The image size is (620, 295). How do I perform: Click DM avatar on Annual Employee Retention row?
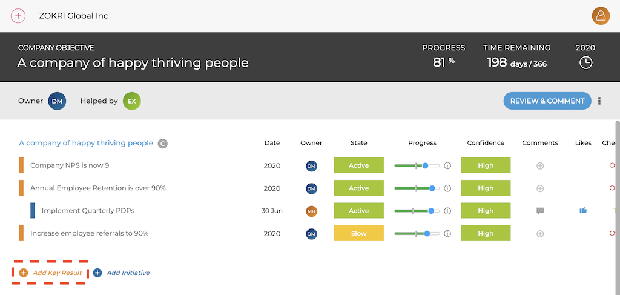pyautogui.click(x=312, y=188)
